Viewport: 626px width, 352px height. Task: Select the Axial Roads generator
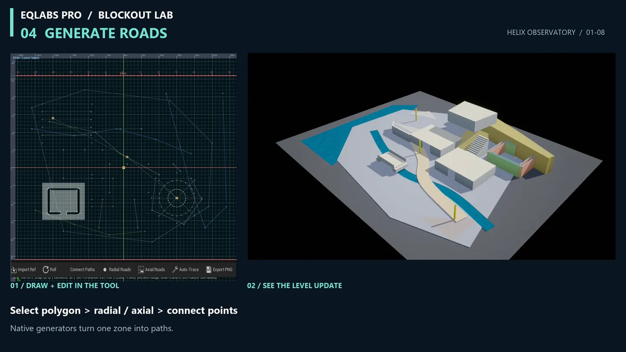click(151, 269)
